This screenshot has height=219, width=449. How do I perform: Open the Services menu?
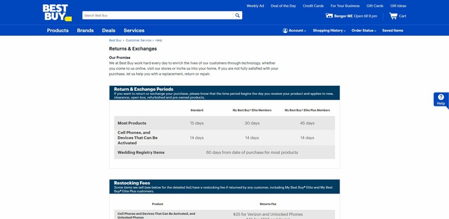click(134, 30)
